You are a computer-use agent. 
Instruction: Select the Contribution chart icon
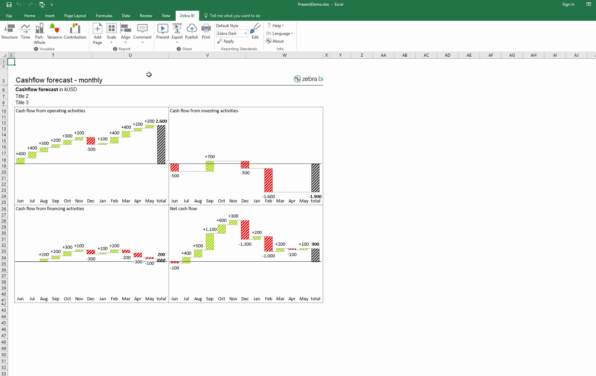75,32
